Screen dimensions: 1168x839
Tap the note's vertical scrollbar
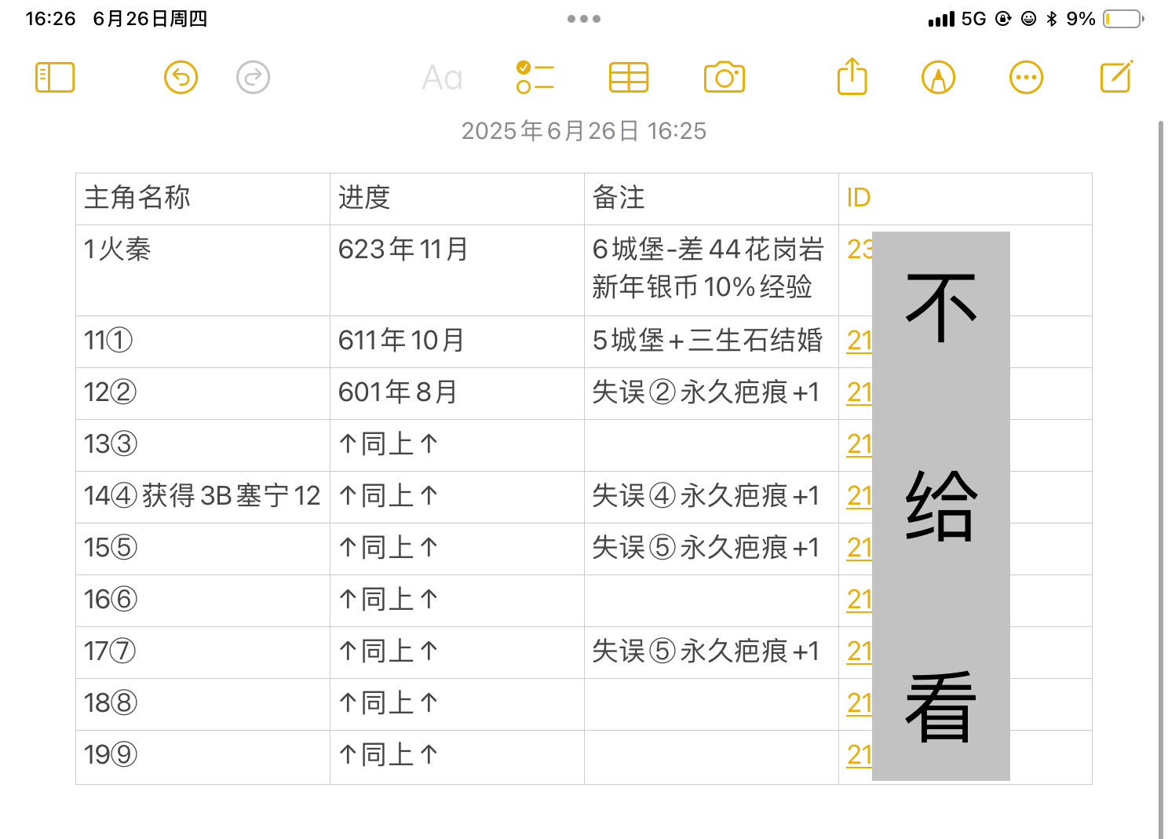(x=1161, y=479)
